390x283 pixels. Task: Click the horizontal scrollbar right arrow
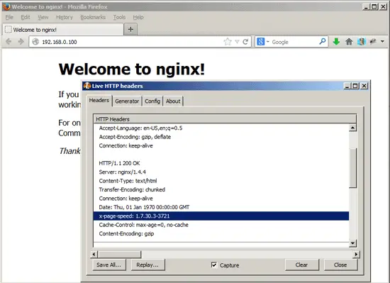click(356, 254)
